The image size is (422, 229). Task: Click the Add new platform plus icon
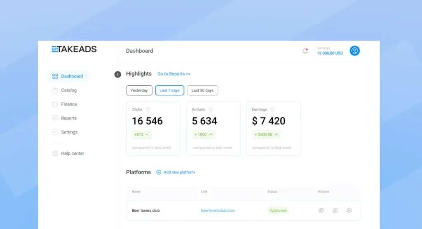pos(159,172)
